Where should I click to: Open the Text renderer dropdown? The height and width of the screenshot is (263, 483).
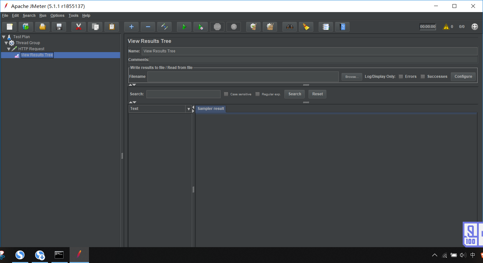coord(189,109)
